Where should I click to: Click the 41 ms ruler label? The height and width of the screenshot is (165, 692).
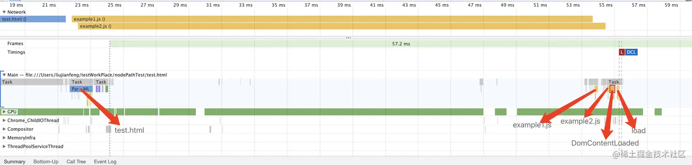[377, 5]
